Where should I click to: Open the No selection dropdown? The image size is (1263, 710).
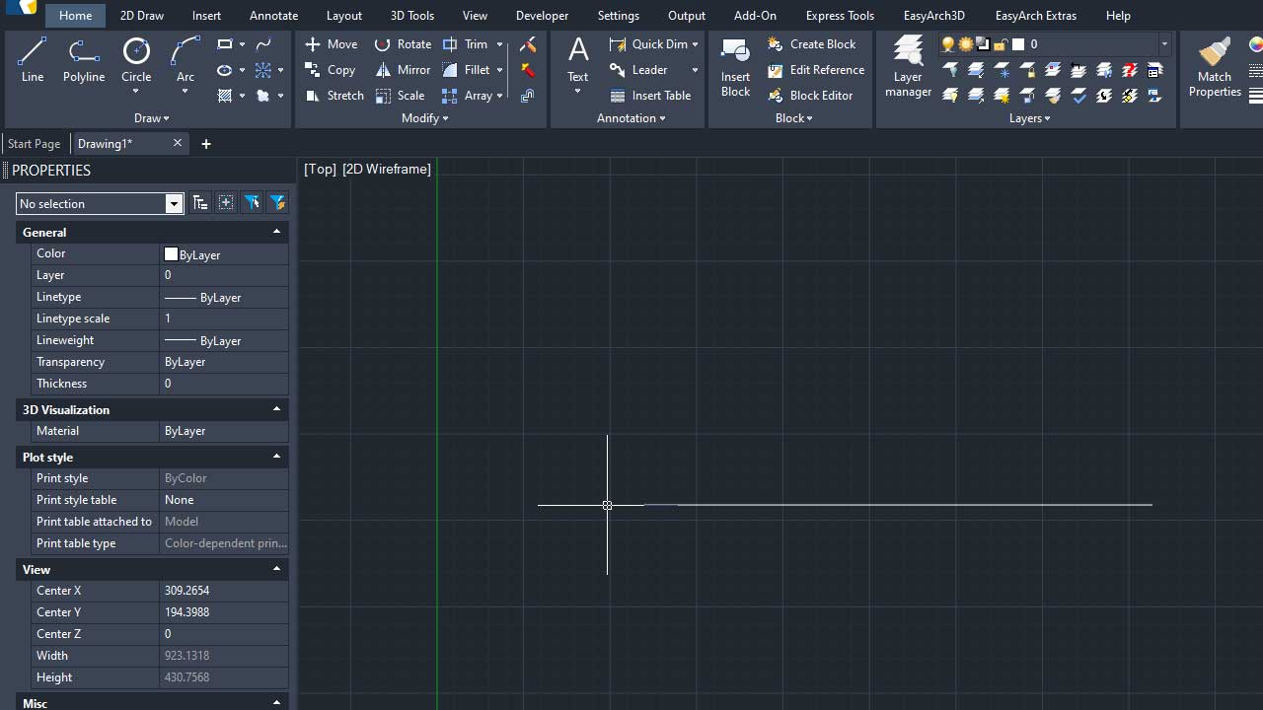click(x=174, y=204)
